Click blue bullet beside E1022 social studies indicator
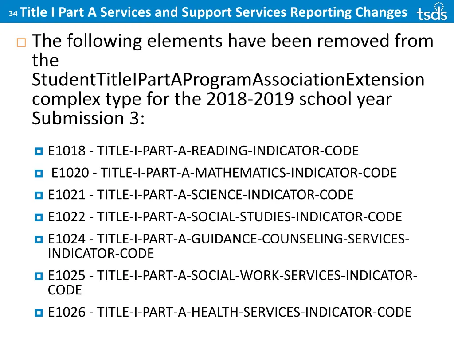The width and height of the screenshot is (454, 340). (x=39, y=217)
